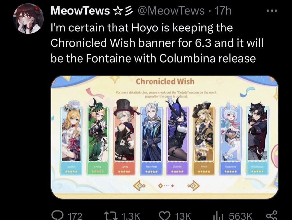Open the three-dot more options menu
This screenshot has width=292, height=220.
tap(272, 11)
